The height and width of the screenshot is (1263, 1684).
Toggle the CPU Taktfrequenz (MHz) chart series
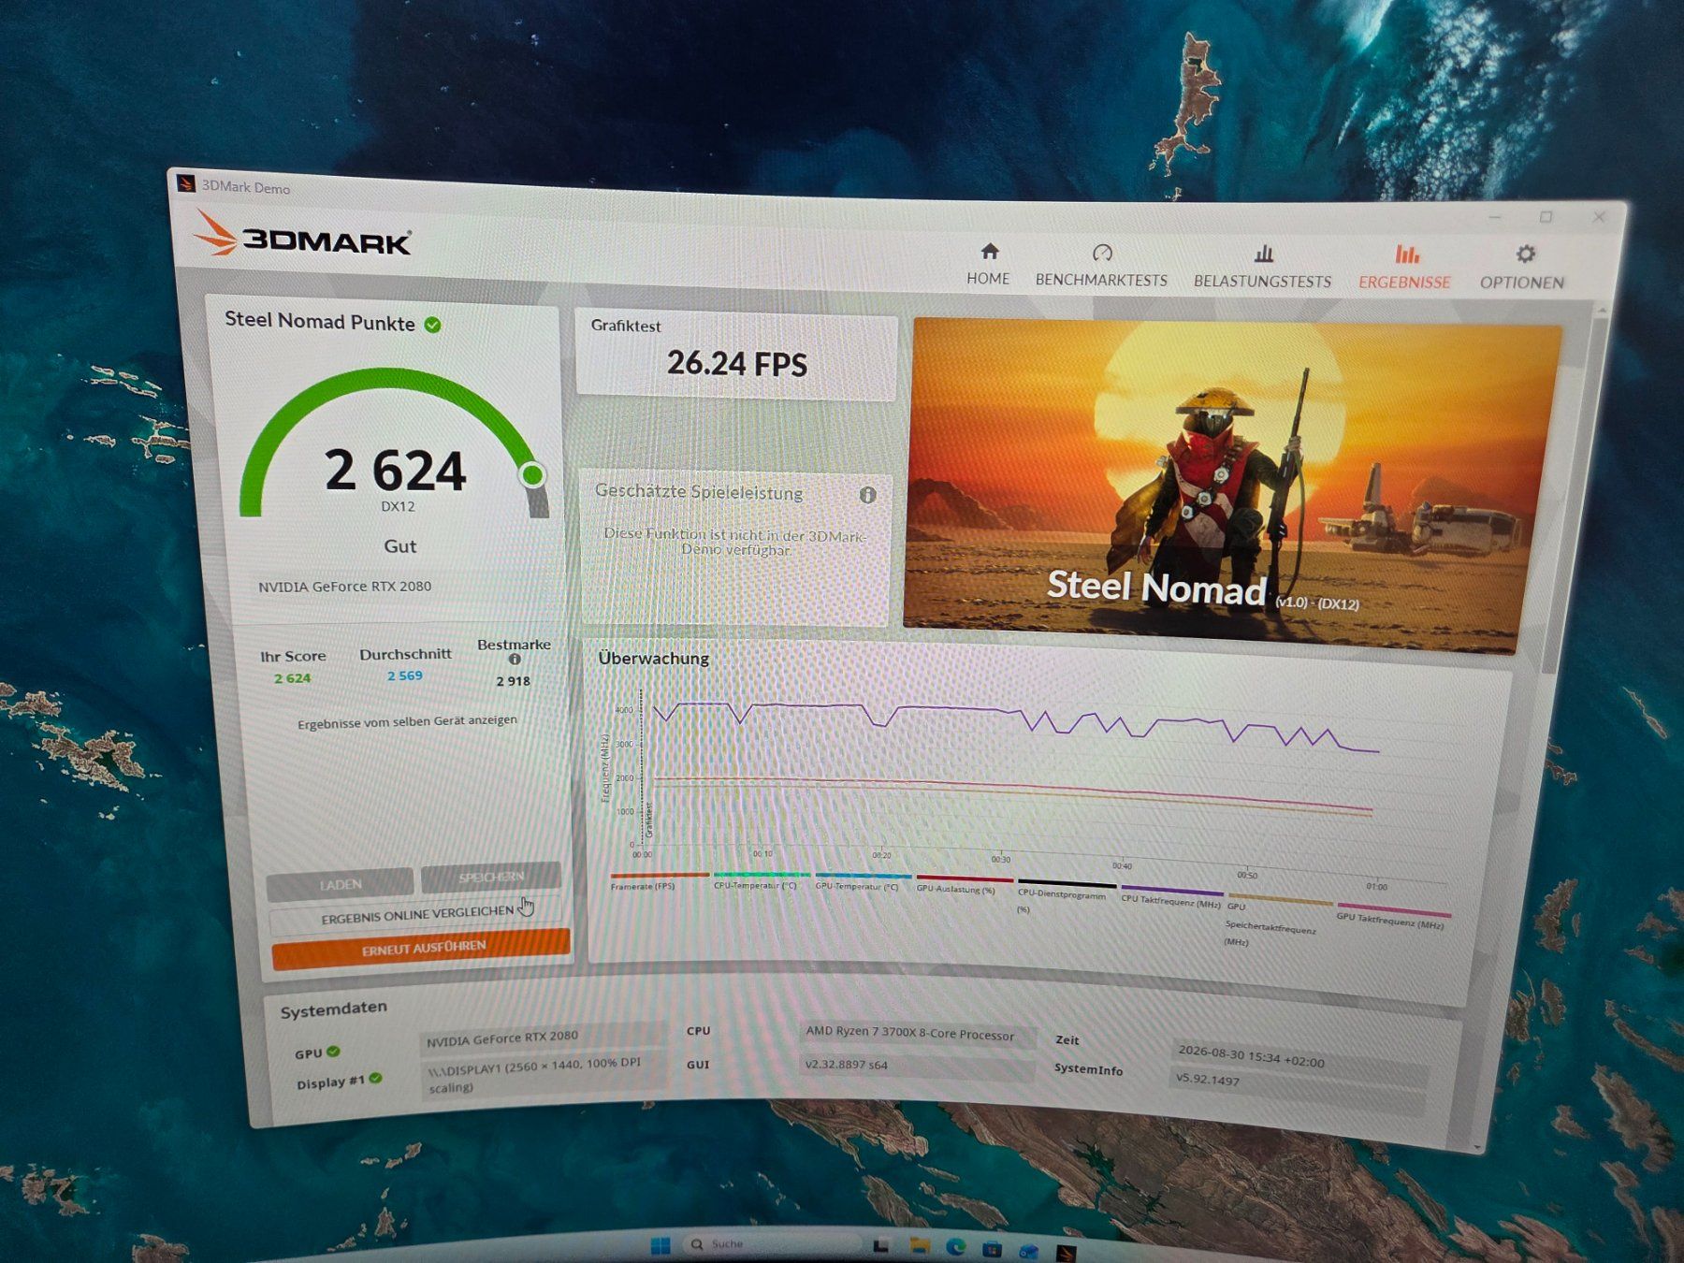(x=1171, y=896)
